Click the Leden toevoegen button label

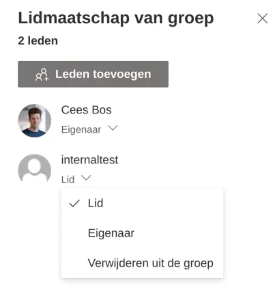click(103, 74)
